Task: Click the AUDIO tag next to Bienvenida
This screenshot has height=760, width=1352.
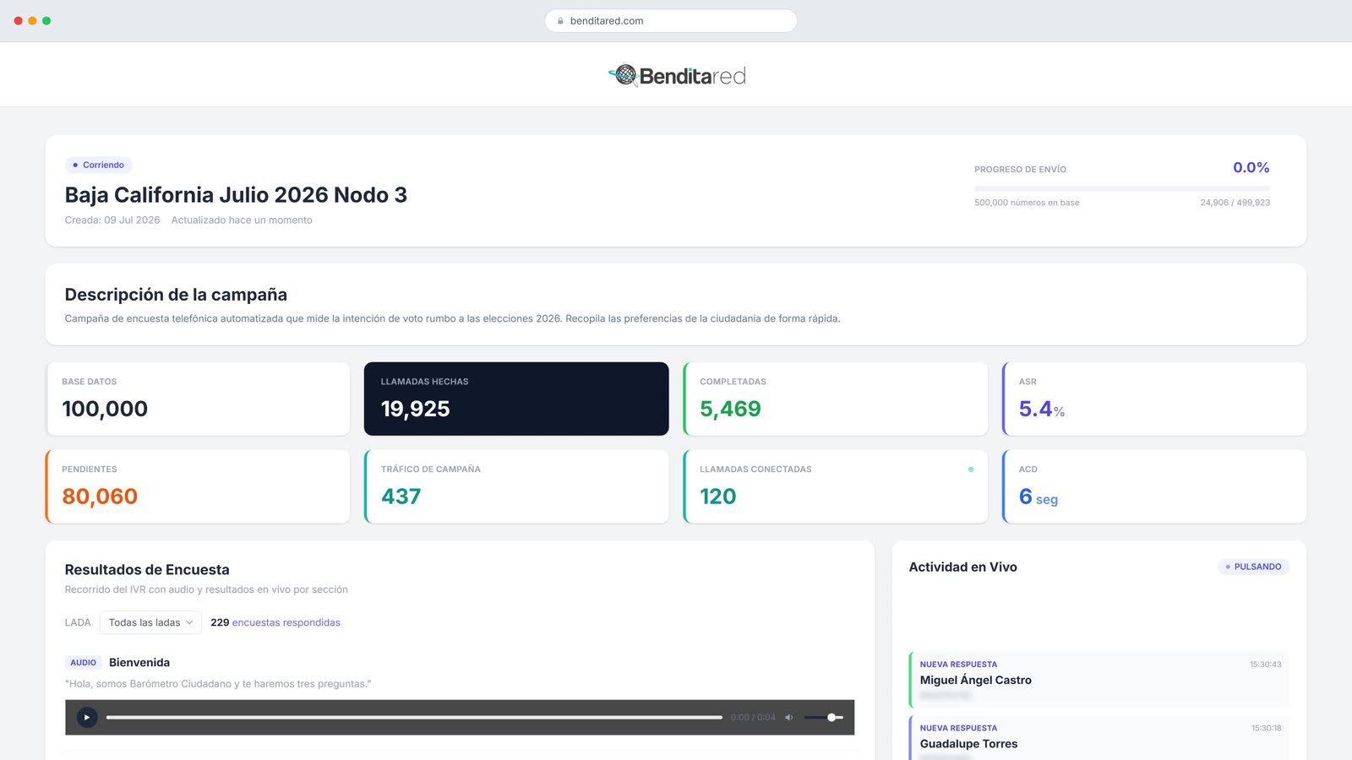Action: [x=83, y=663]
